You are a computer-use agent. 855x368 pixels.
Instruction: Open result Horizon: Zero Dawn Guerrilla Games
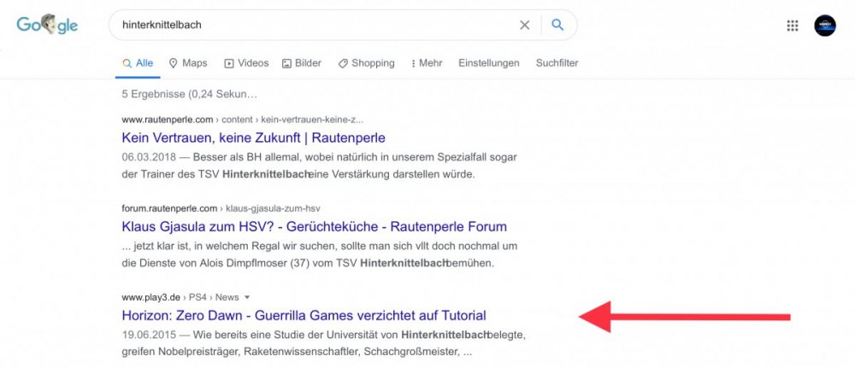(304, 315)
